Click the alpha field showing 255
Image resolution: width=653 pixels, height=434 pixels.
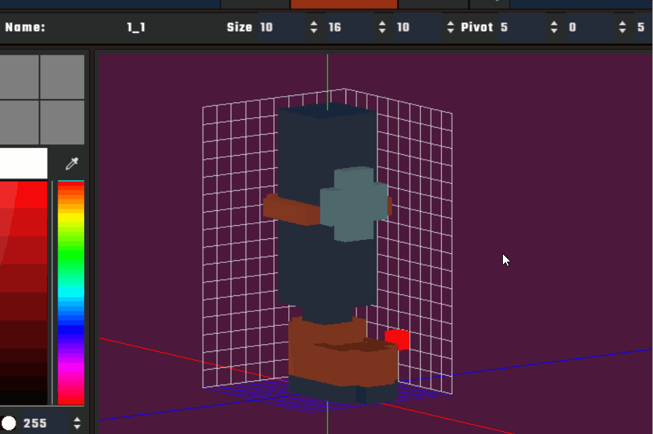45,423
